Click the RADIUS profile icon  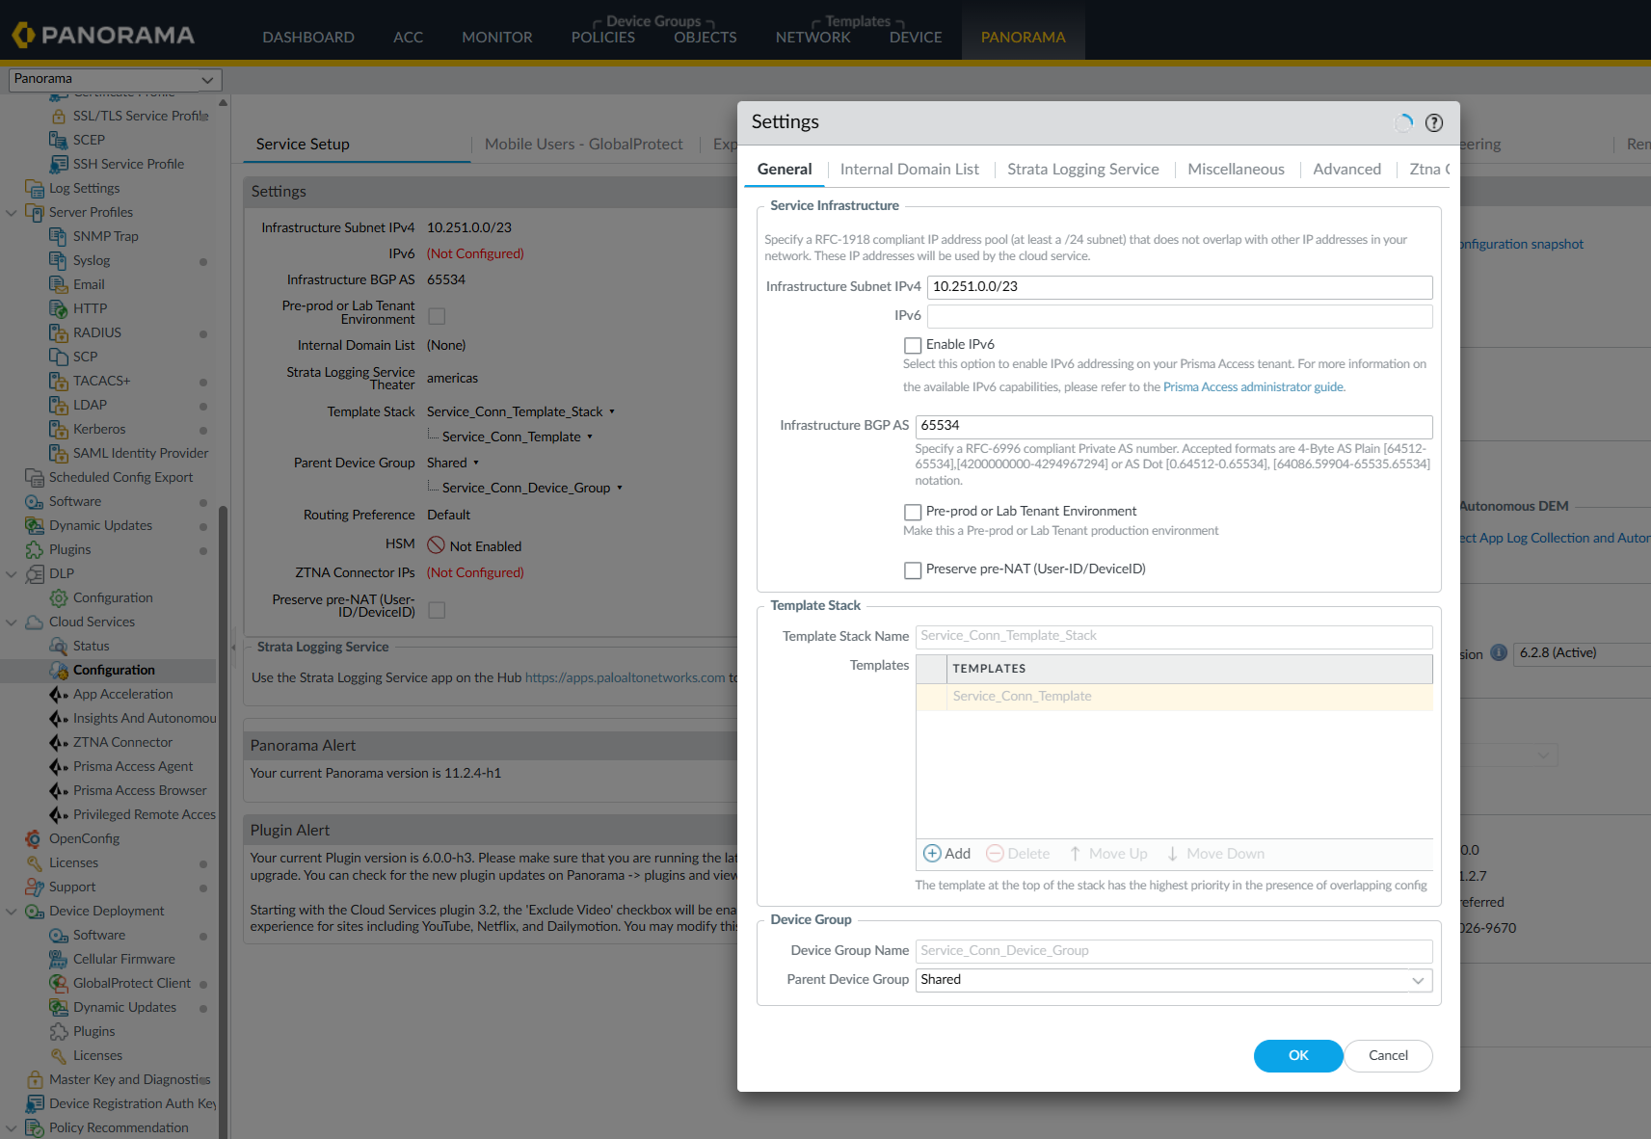(58, 332)
